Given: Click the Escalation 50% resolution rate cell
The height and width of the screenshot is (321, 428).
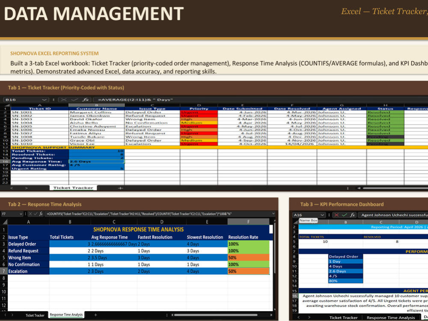Looking at the screenshot, I should click(x=248, y=271).
